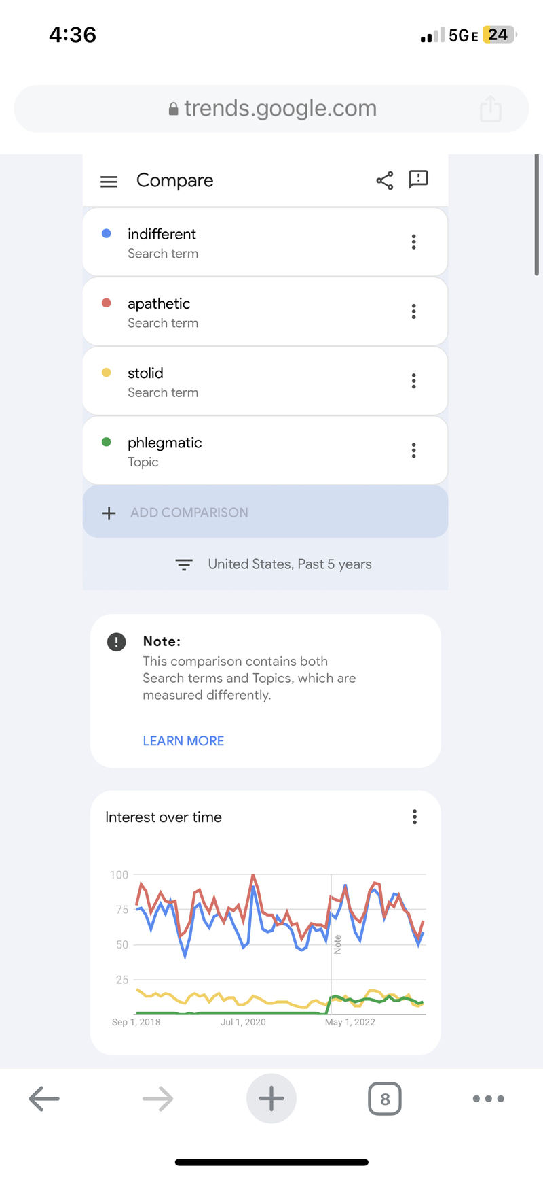Open options menu for phlegmatic topic

pyautogui.click(x=413, y=450)
